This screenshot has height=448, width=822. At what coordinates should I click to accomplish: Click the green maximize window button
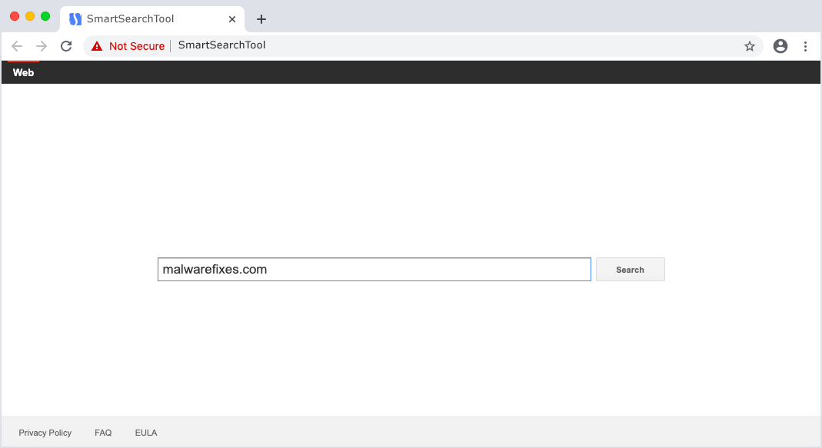[45, 16]
